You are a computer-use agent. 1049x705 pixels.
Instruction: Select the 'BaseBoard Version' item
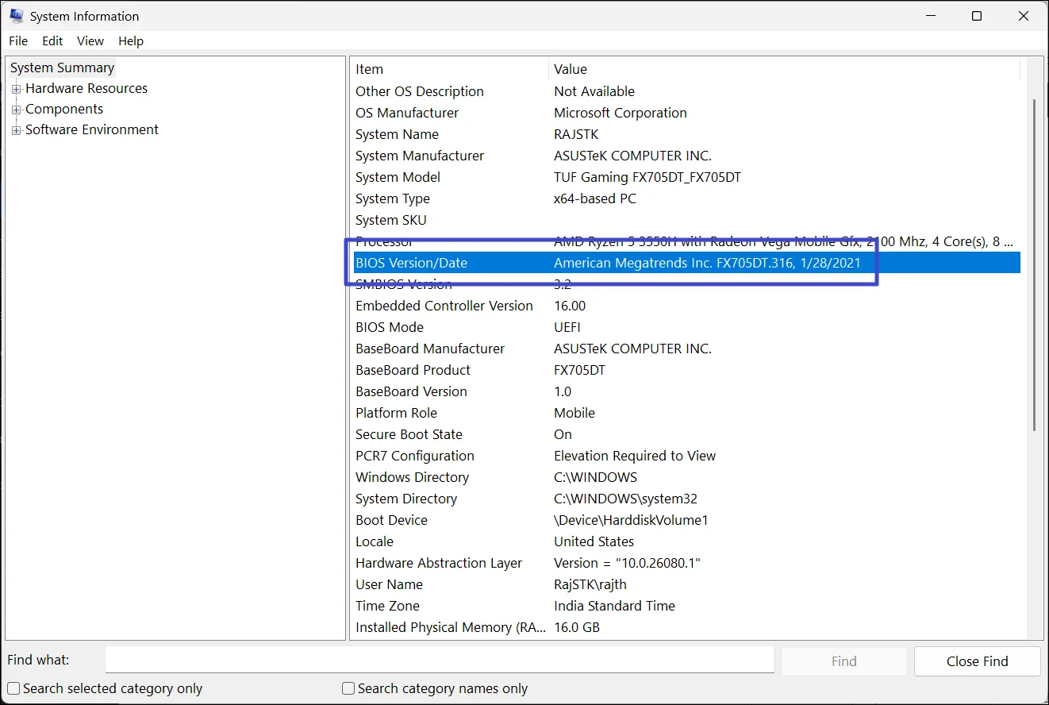(x=411, y=391)
